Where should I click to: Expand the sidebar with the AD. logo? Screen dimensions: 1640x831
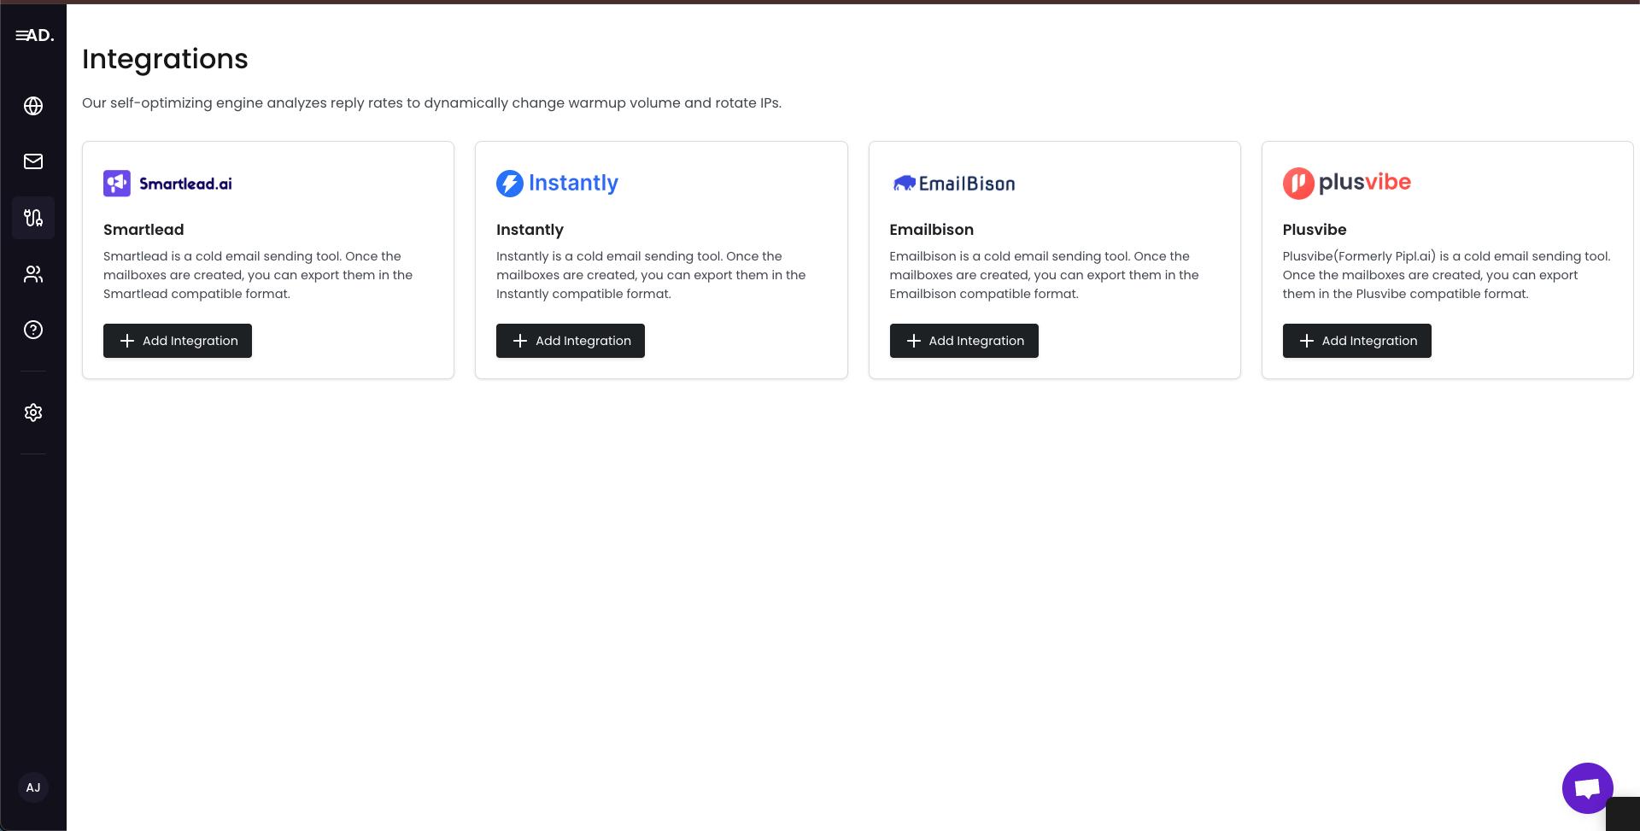(34, 35)
